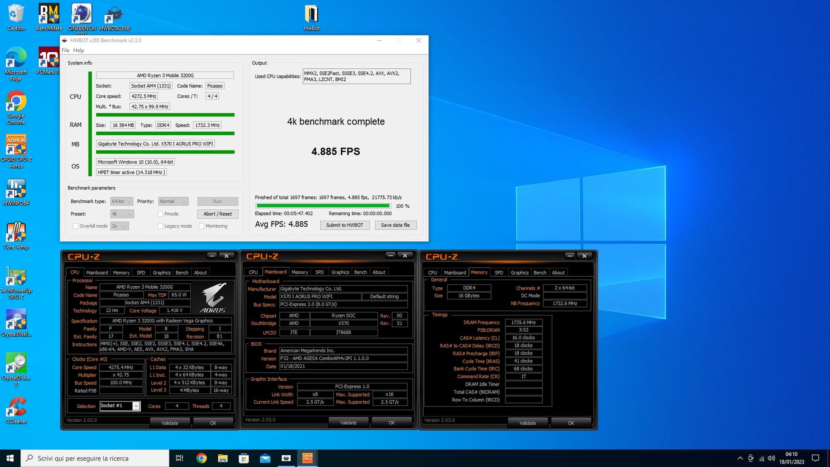
Task: Open Microsoft Store from the taskbar
Action: point(244,458)
